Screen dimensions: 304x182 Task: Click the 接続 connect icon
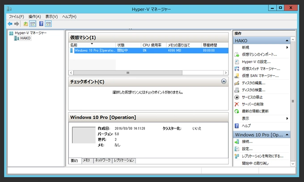(237, 142)
